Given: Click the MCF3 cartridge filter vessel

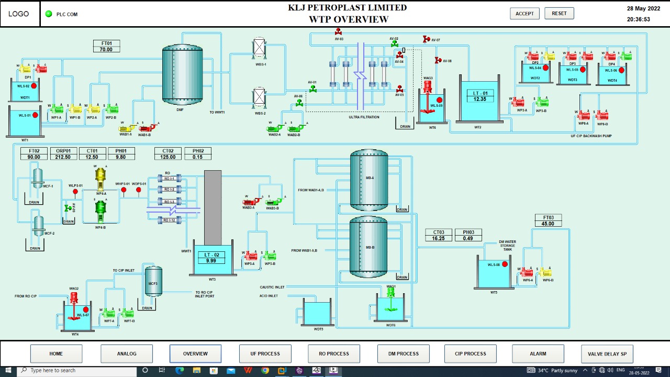Looking at the screenshot, I should click(153, 282).
